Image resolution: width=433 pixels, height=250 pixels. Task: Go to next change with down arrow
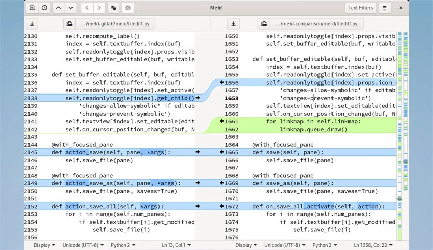pos(70,8)
